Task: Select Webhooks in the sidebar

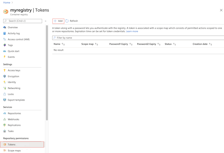Action: [14, 119]
